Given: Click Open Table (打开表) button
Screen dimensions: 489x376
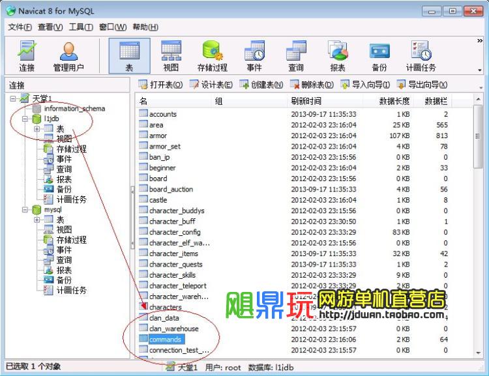Looking at the screenshot, I should point(160,85).
